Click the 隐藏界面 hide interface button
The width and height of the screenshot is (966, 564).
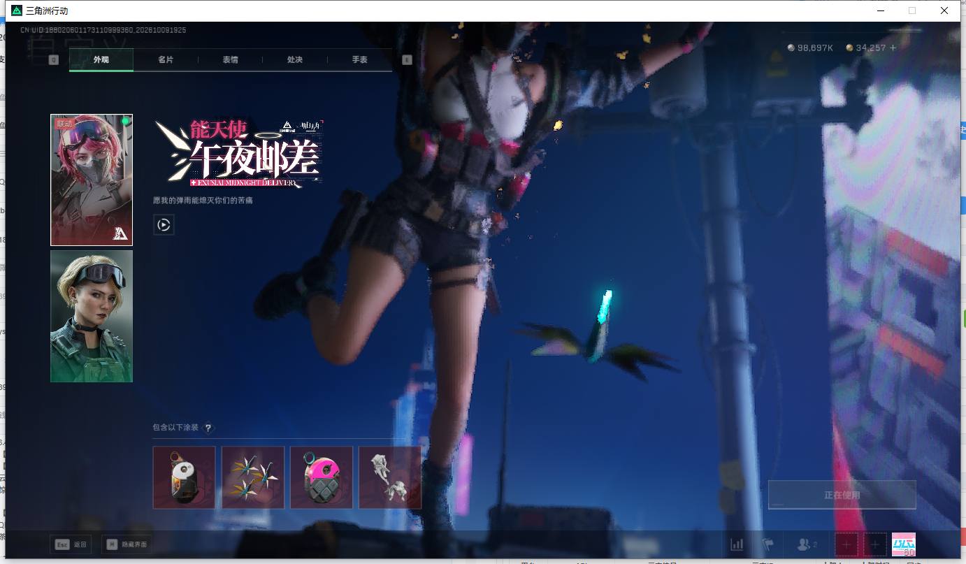[x=127, y=544]
